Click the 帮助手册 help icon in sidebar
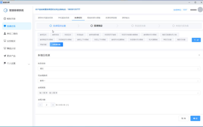The image size is (203, 127). click(5, 19)
